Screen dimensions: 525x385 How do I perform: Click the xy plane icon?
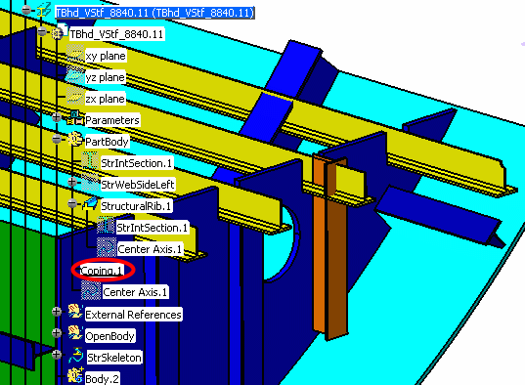75,55
